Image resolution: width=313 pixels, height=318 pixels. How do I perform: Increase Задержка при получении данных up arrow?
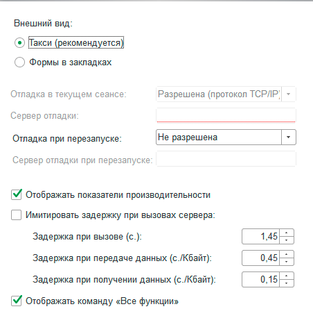coord(287,276)
